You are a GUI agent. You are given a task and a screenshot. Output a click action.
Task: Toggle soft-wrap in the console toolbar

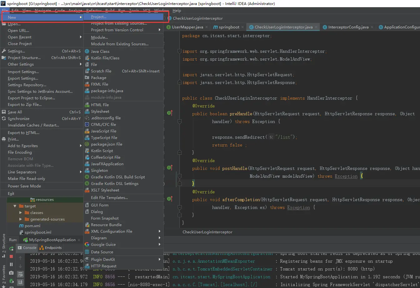pyautogui.click(x=20, y=274)
